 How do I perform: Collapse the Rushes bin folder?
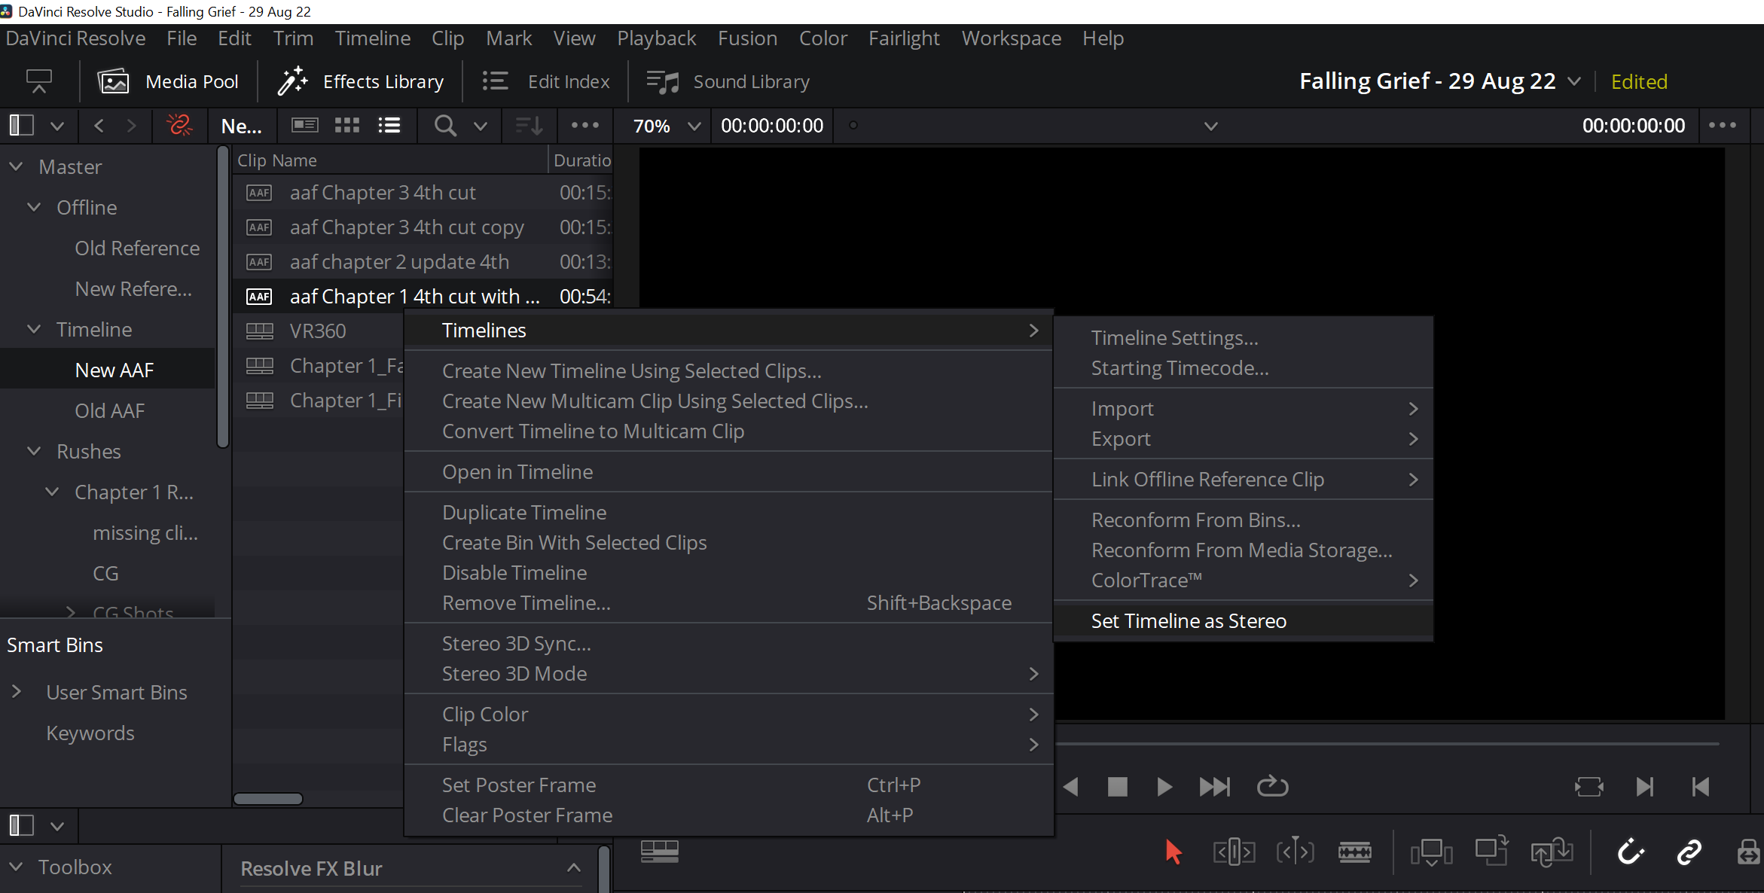click(34, 451)
